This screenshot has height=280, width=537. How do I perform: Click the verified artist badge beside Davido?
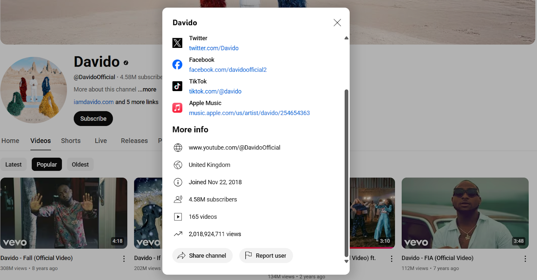(x=126, y=63)
